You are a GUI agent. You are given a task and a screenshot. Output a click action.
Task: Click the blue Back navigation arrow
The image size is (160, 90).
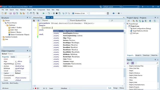[x=113, y=13]
